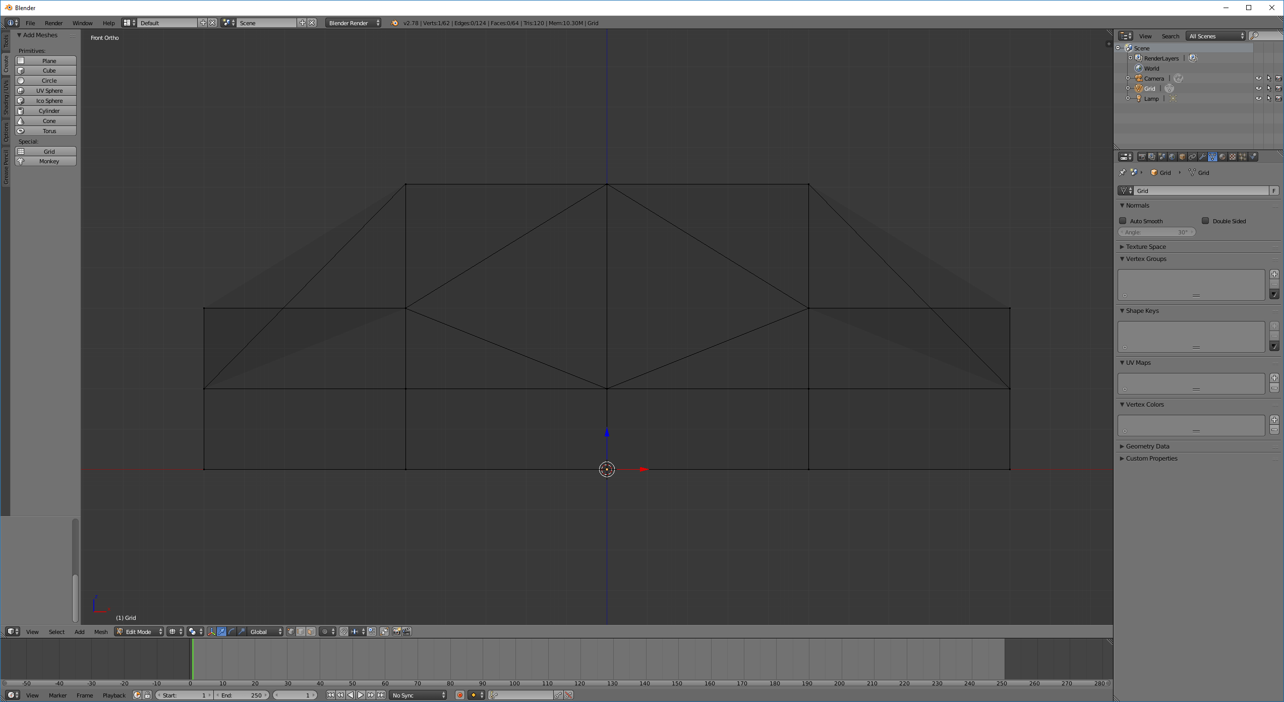Open Physics properties icon

click(1254, 156)
